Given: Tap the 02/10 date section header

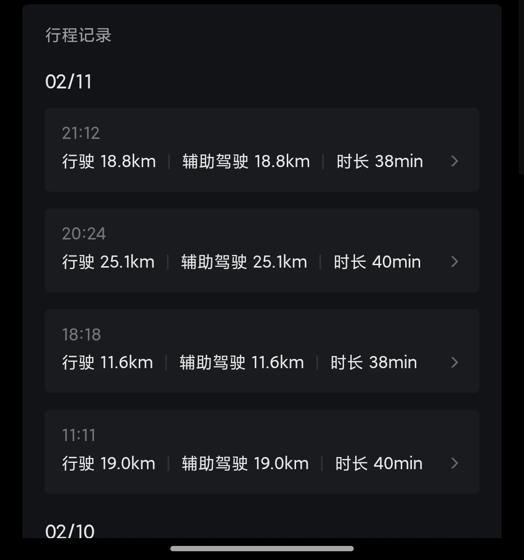Looking at the screenshot, I should tap(69, 531).
